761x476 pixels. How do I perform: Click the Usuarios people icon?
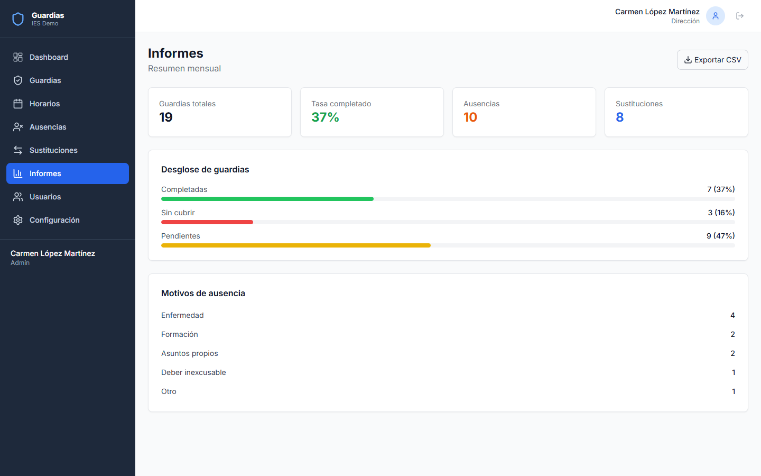(18, 197)
